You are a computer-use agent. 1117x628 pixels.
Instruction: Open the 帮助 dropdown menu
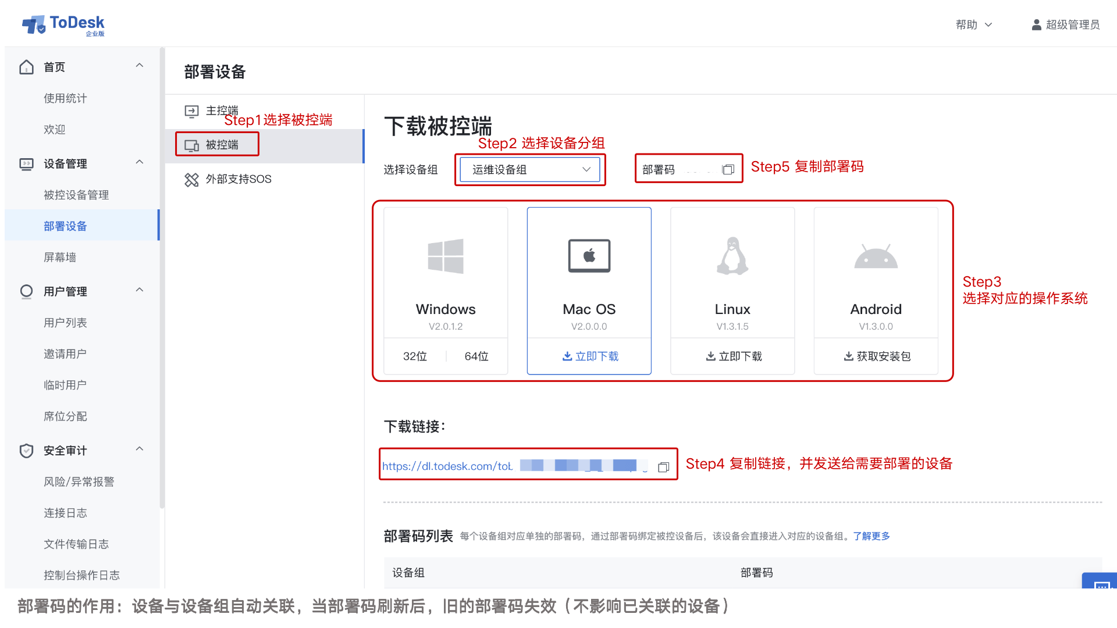coord(974,25)
